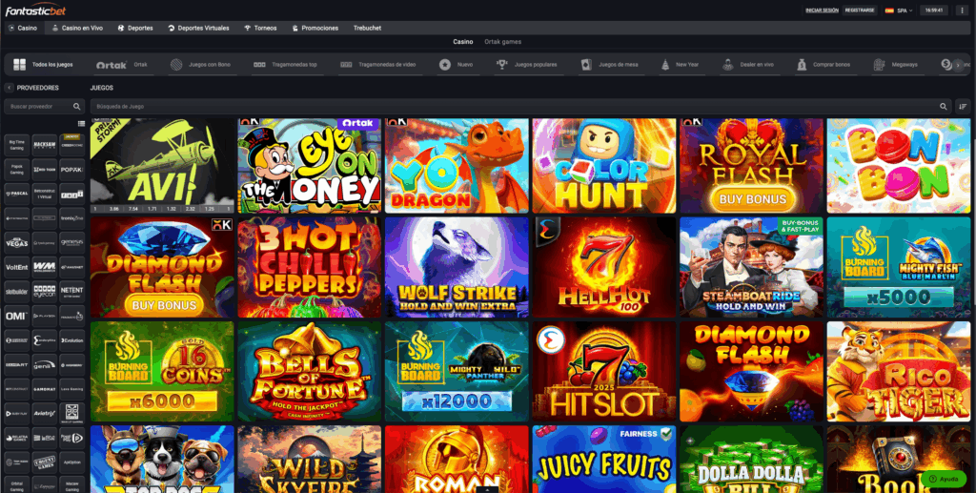Click the game search magnifier icon
The image size is (976, 493).
click(944, 107)
